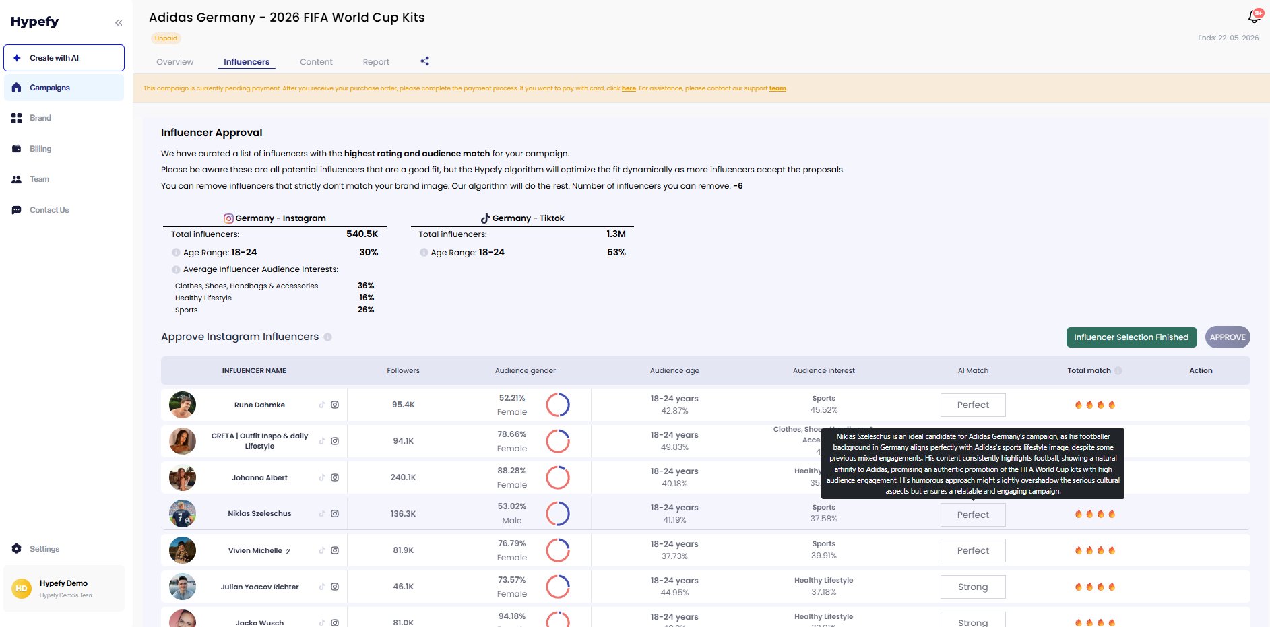Click Johanna Albert's audience gender ring

tap(558, 477)
